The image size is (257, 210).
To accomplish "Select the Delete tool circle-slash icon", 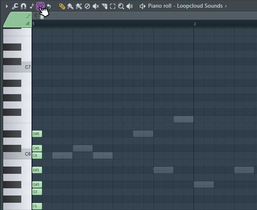I will (x=87, y=6).
